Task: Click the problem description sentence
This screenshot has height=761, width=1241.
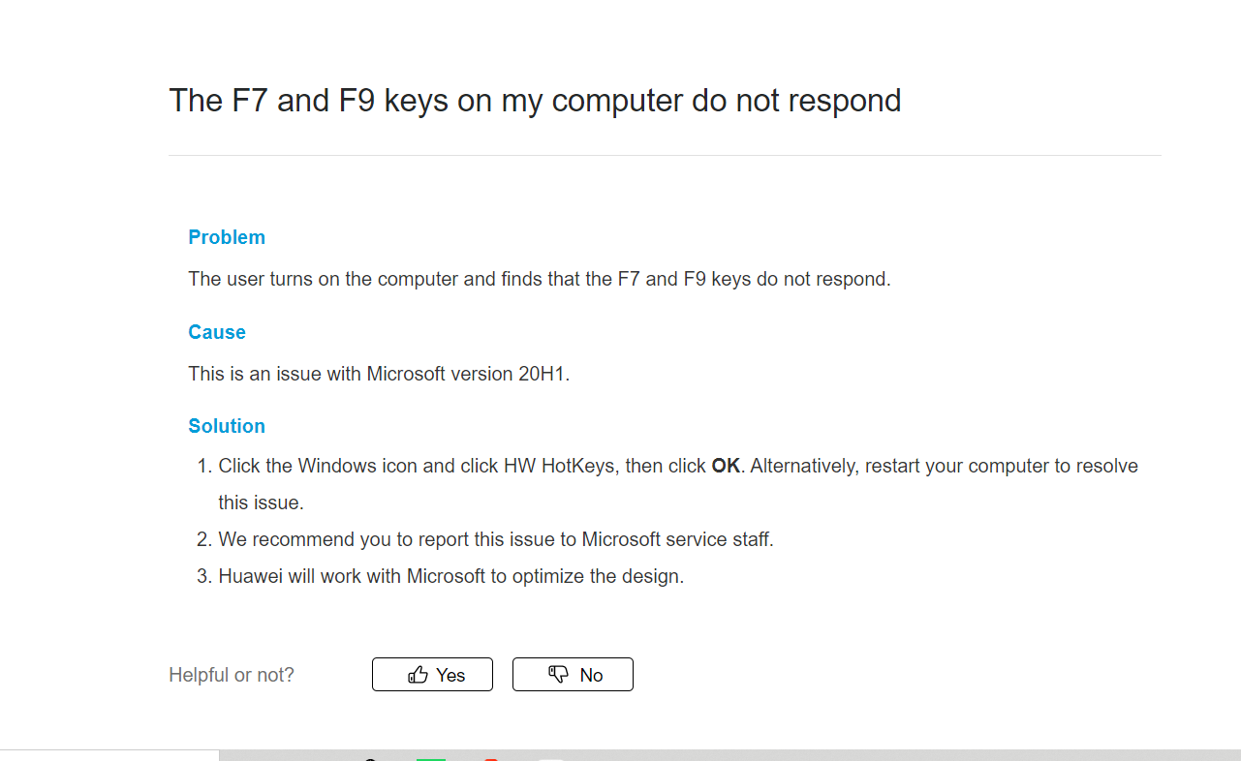Action: pos(539,279)
